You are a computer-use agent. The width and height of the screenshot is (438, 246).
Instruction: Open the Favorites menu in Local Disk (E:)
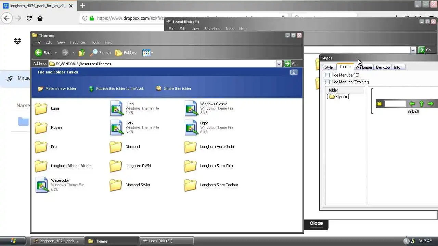pyautogui.click(x=212, y=29)
